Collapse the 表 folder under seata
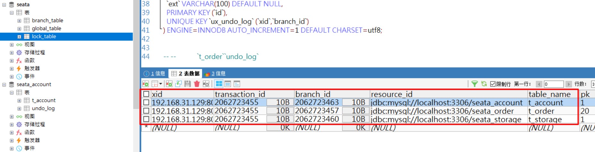The height and width of the screenshot is (152, 595). tap(12, 13)
